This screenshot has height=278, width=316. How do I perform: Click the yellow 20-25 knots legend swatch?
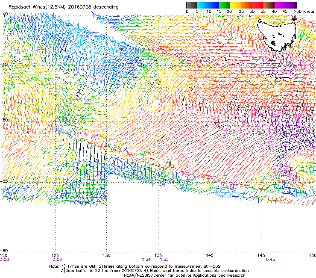(x=236, y=5)
